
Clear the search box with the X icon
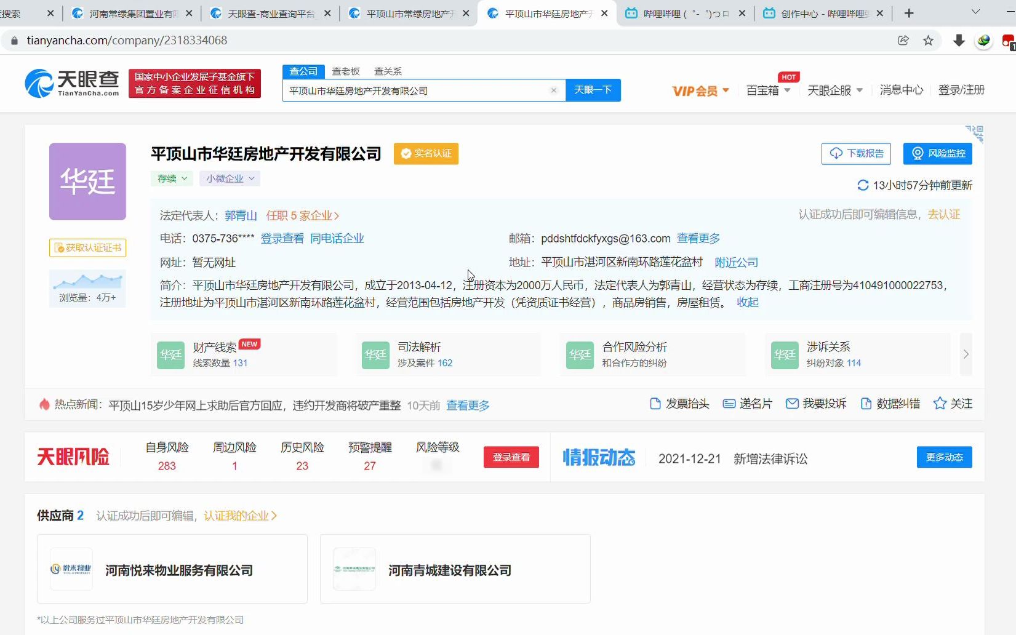553,90
